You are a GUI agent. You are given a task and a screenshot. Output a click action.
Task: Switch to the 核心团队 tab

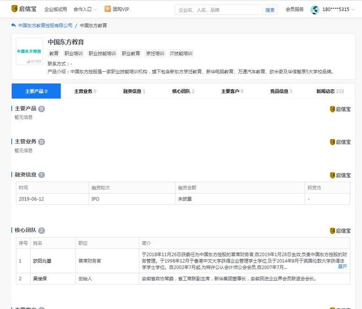click(183, 91)
